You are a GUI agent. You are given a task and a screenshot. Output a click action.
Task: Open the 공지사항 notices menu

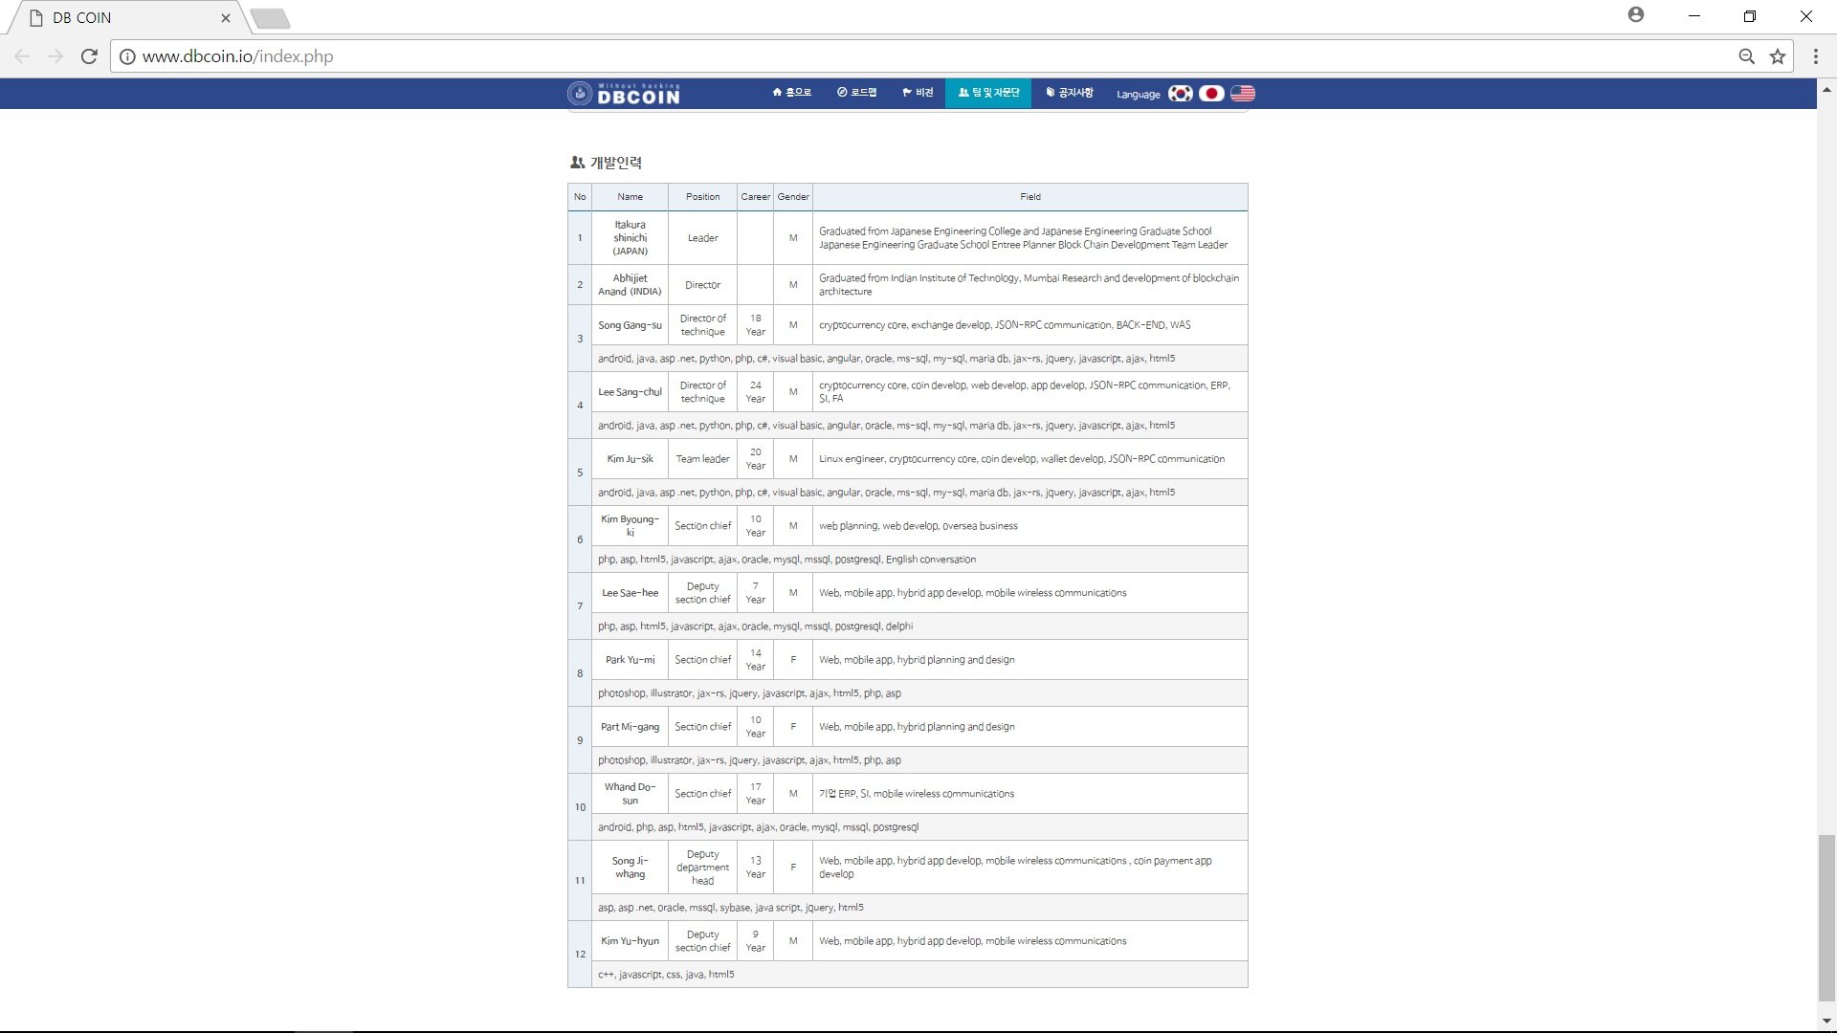1070,93
